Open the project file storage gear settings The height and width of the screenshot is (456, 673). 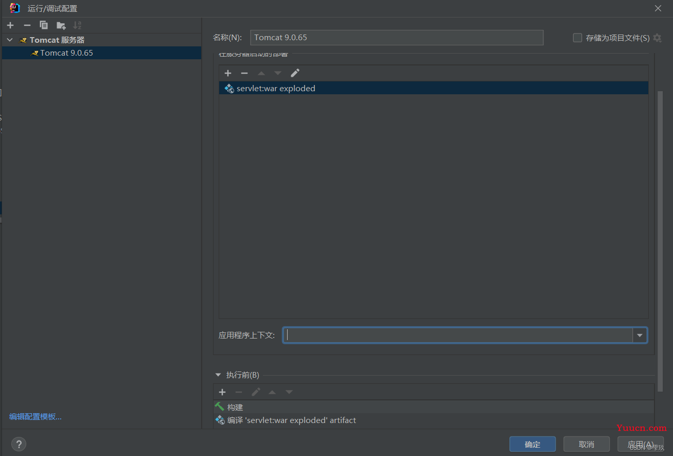point(657,38)
